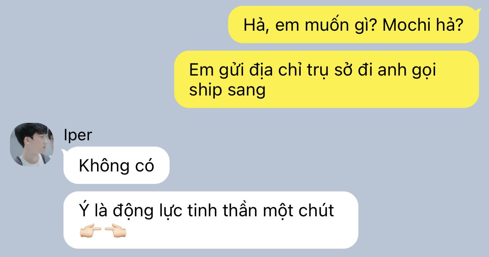Screen dimensions: 489x257
Task: Click the right-pointing finger emoji
Action: coord(90,232)
